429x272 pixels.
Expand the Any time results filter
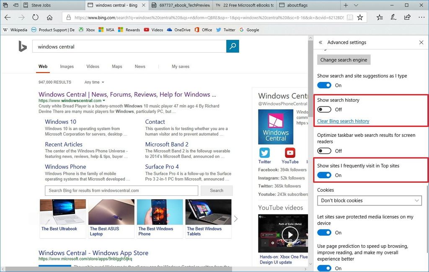click(93, 82)
